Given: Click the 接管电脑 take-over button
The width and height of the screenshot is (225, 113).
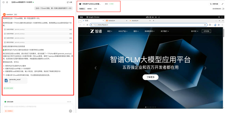Looking at the screenshot, I should [214, 4].
